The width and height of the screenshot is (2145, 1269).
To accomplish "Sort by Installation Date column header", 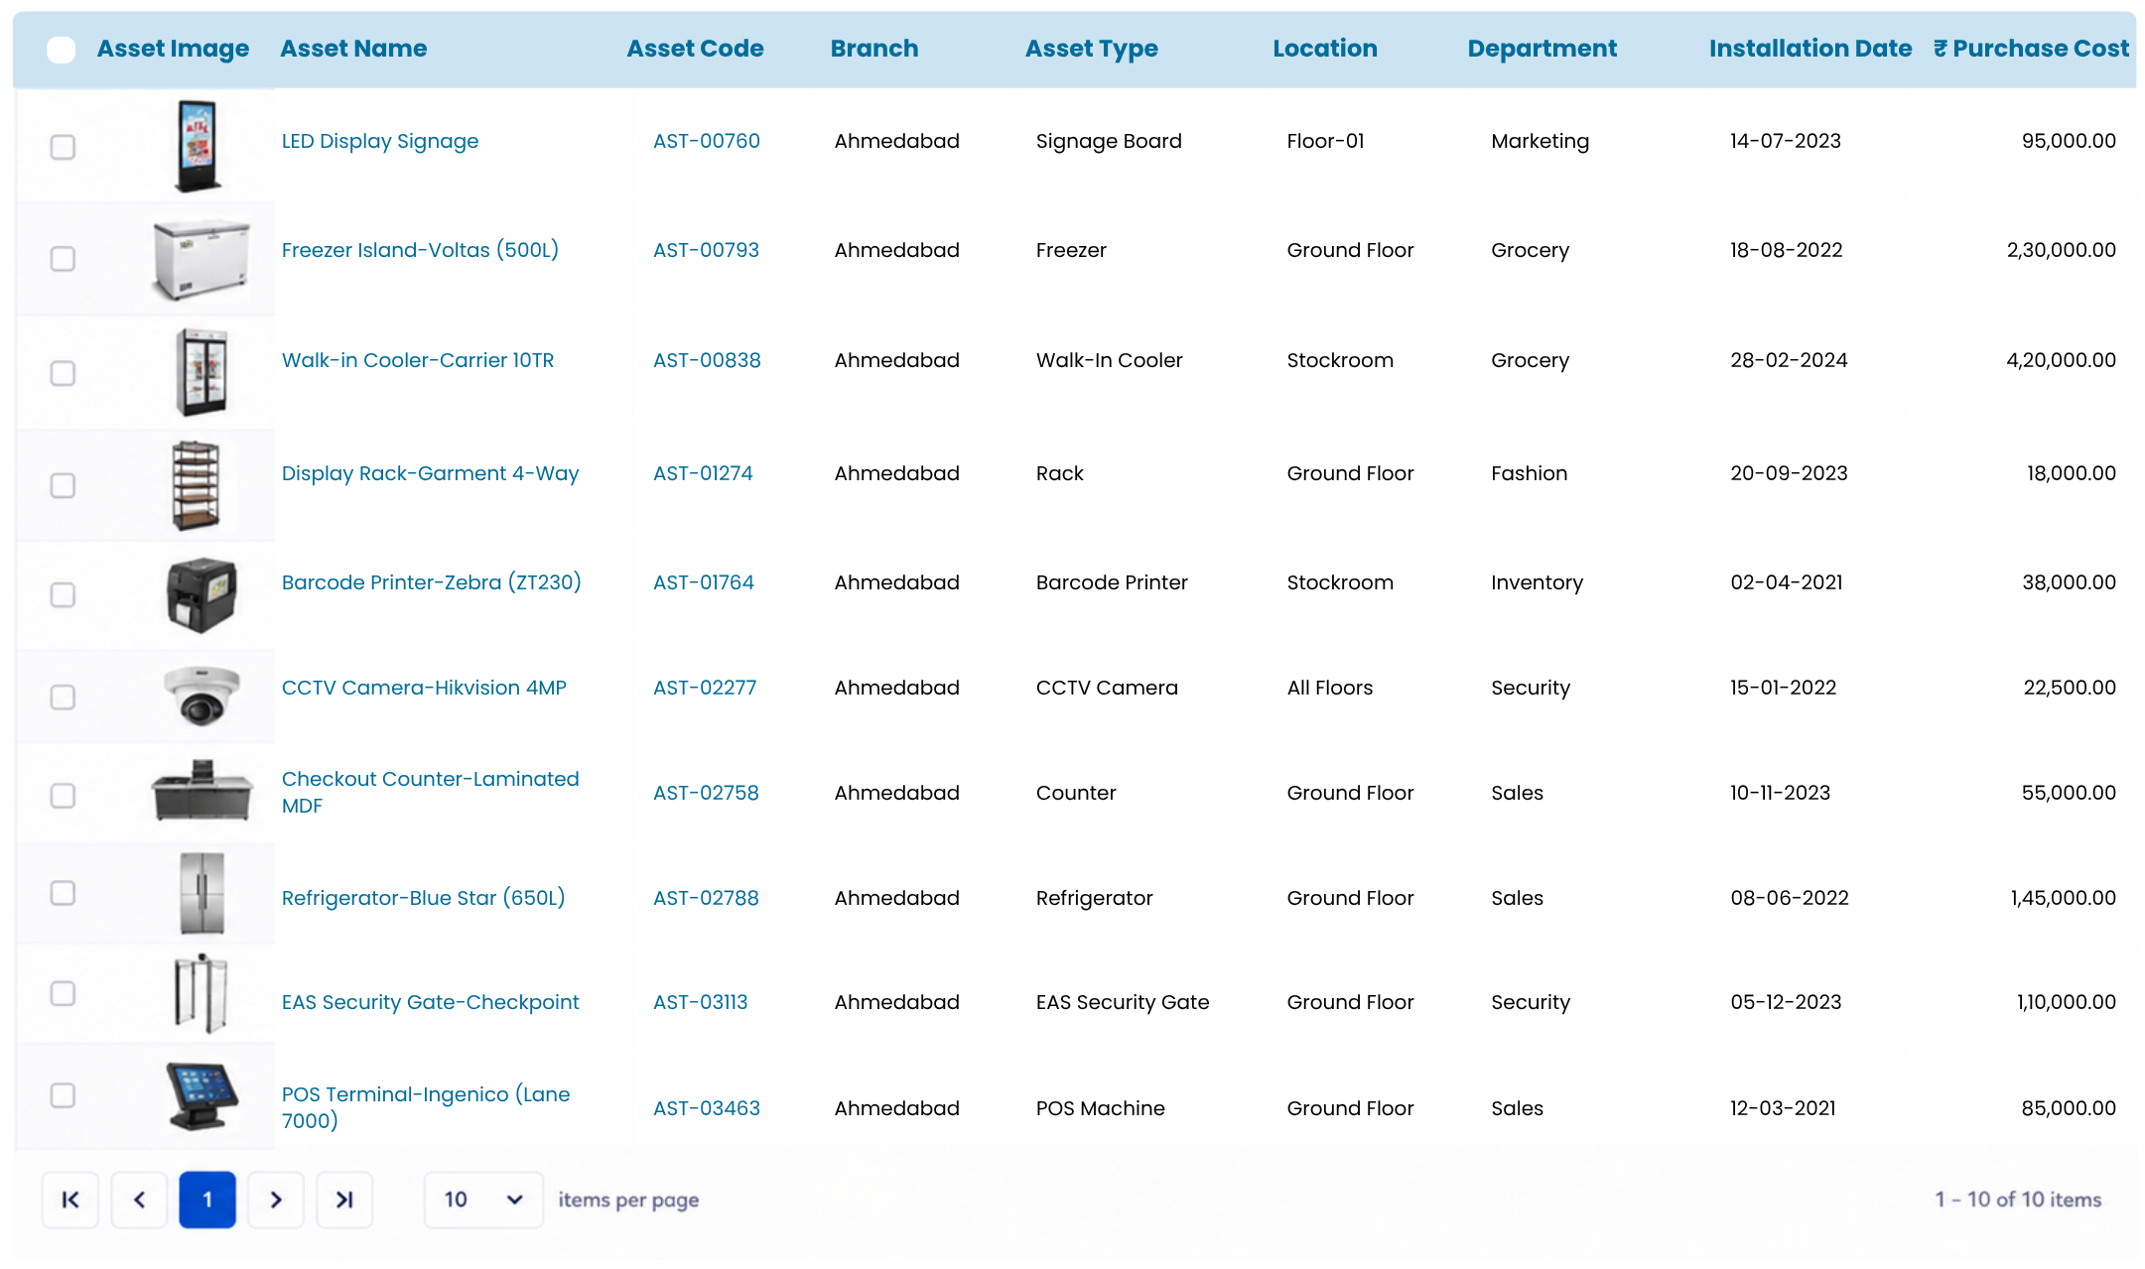I will 1810,49.
